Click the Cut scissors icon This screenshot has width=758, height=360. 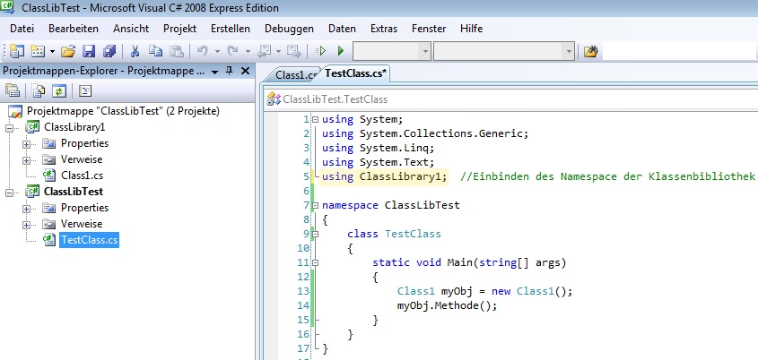(135, 51)
